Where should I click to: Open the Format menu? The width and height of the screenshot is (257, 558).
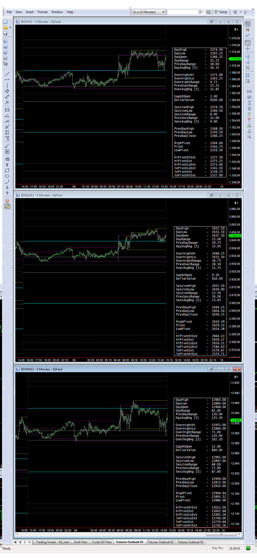[x=43, y=12]
